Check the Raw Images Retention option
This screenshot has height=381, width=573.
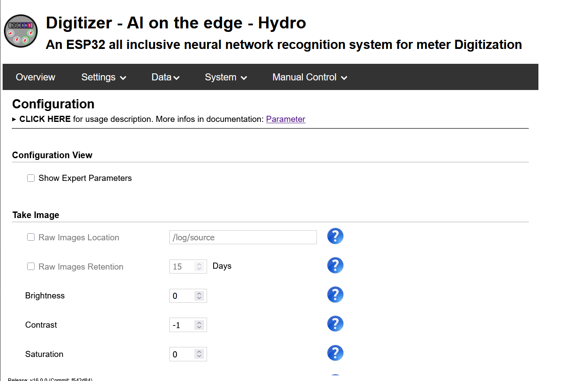31,267
